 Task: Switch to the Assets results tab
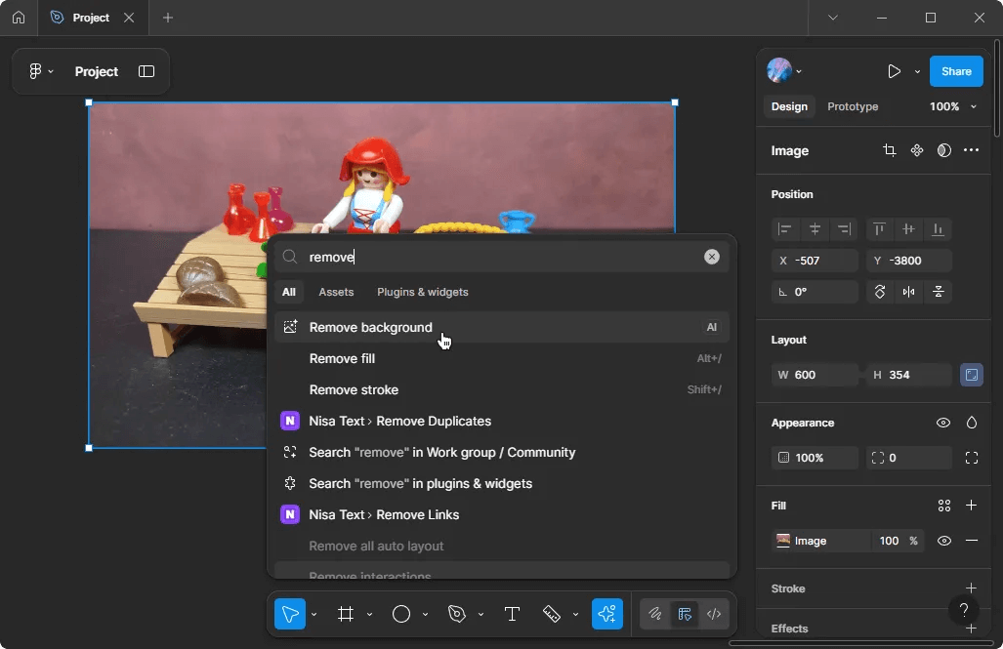tap(336, 292)
